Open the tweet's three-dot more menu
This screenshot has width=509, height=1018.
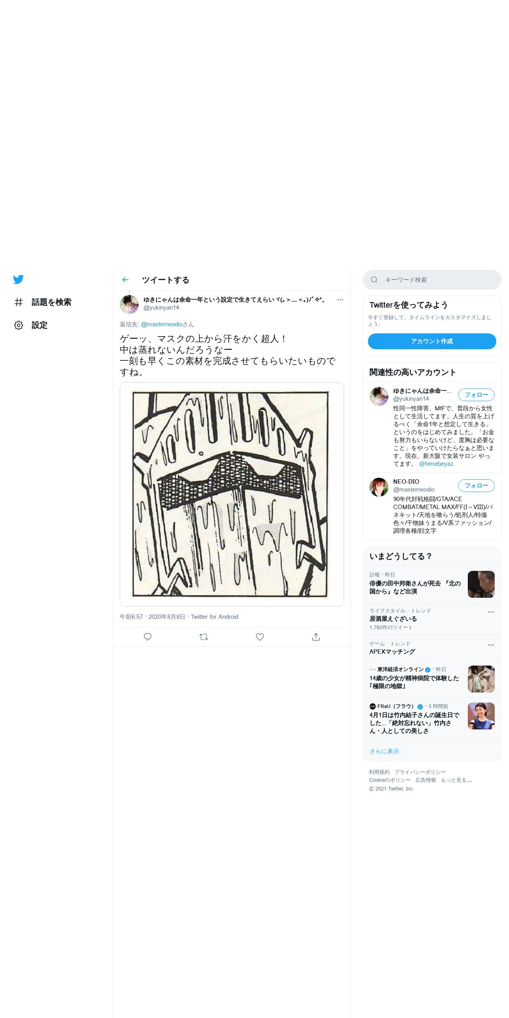(x=340, y=300)
